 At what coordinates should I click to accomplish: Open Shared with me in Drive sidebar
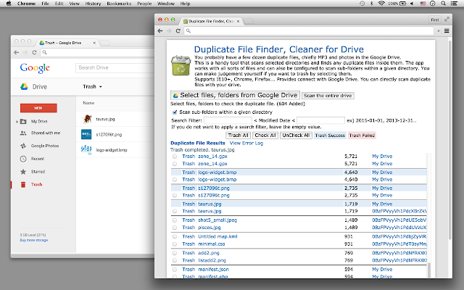point(45,133)
